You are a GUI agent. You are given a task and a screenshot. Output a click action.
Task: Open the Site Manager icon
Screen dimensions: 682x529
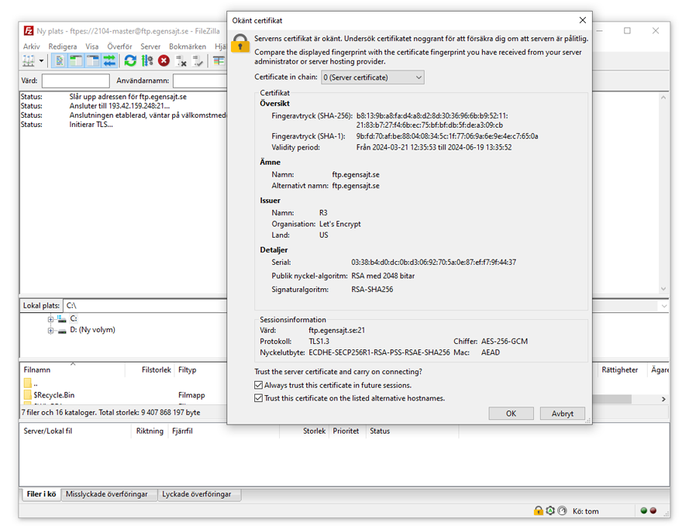(x=29, y=60)
